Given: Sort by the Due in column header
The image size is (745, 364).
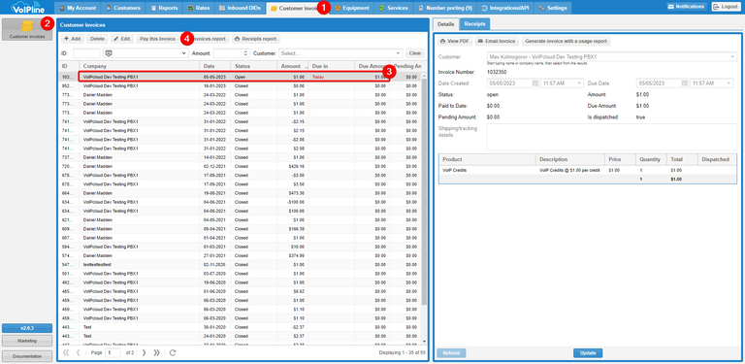Looking at the screenshot, I should (x=331, y=66).
